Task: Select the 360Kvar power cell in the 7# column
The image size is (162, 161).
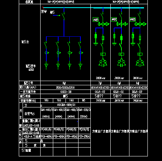Action: pyautogui.click(x=101, y=101)
